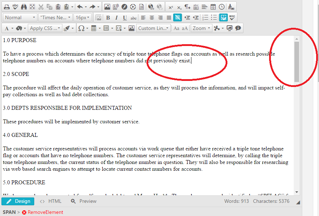Click the Subscript x₂ icon
The width and height of the screenshot is (319, 216).
[x=179, y=7]
